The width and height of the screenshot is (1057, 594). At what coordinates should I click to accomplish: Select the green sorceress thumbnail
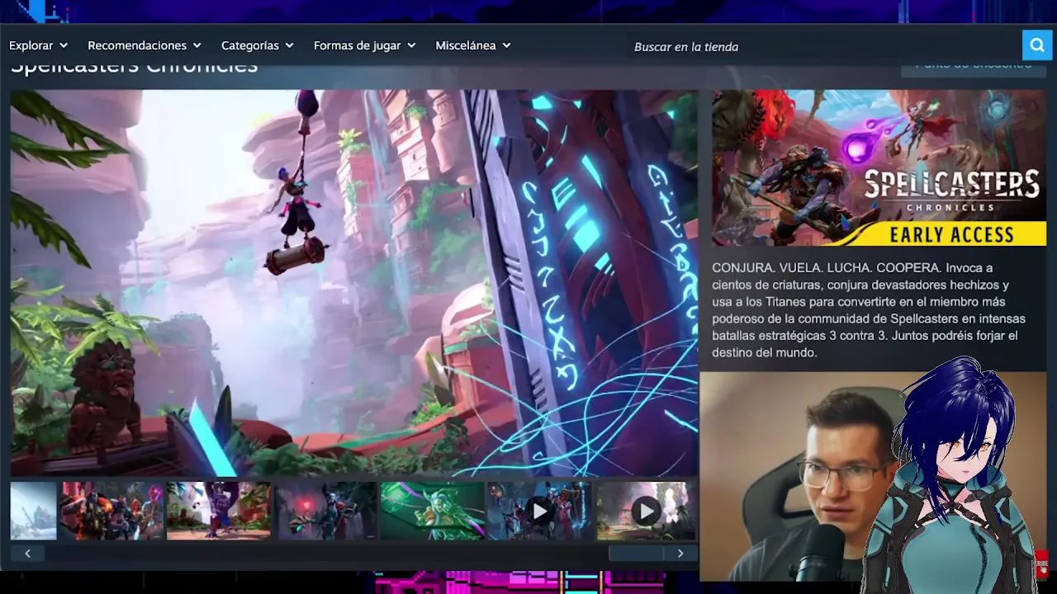433,511
